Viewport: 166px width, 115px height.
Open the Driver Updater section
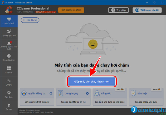click(9, 58)
